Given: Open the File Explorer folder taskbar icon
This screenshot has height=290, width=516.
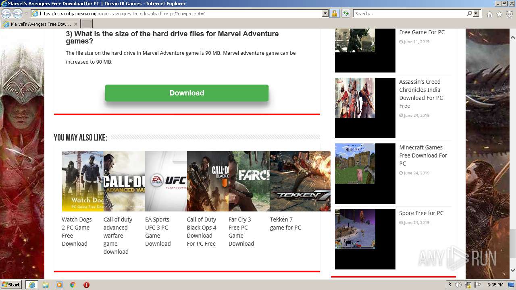Looking at the screenshot, I should tap(46, 285).
